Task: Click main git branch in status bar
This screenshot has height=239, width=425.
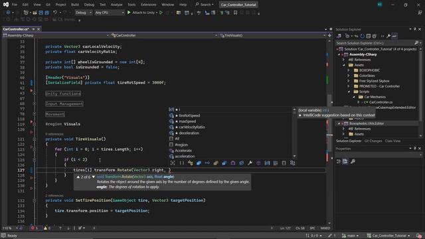Action: click(351, 236)
